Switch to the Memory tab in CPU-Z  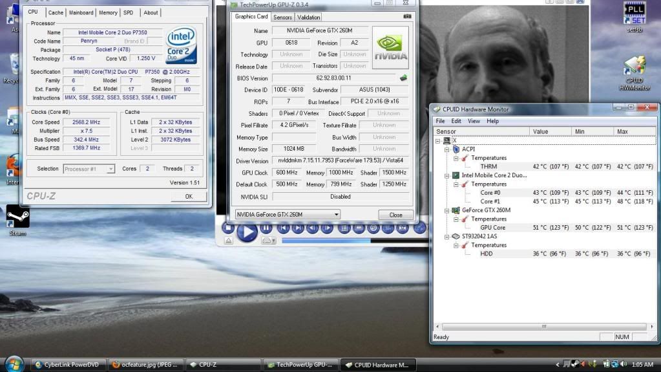[x=108, y=13]
